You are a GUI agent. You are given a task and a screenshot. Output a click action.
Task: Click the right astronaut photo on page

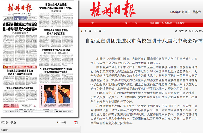[64, 94]
